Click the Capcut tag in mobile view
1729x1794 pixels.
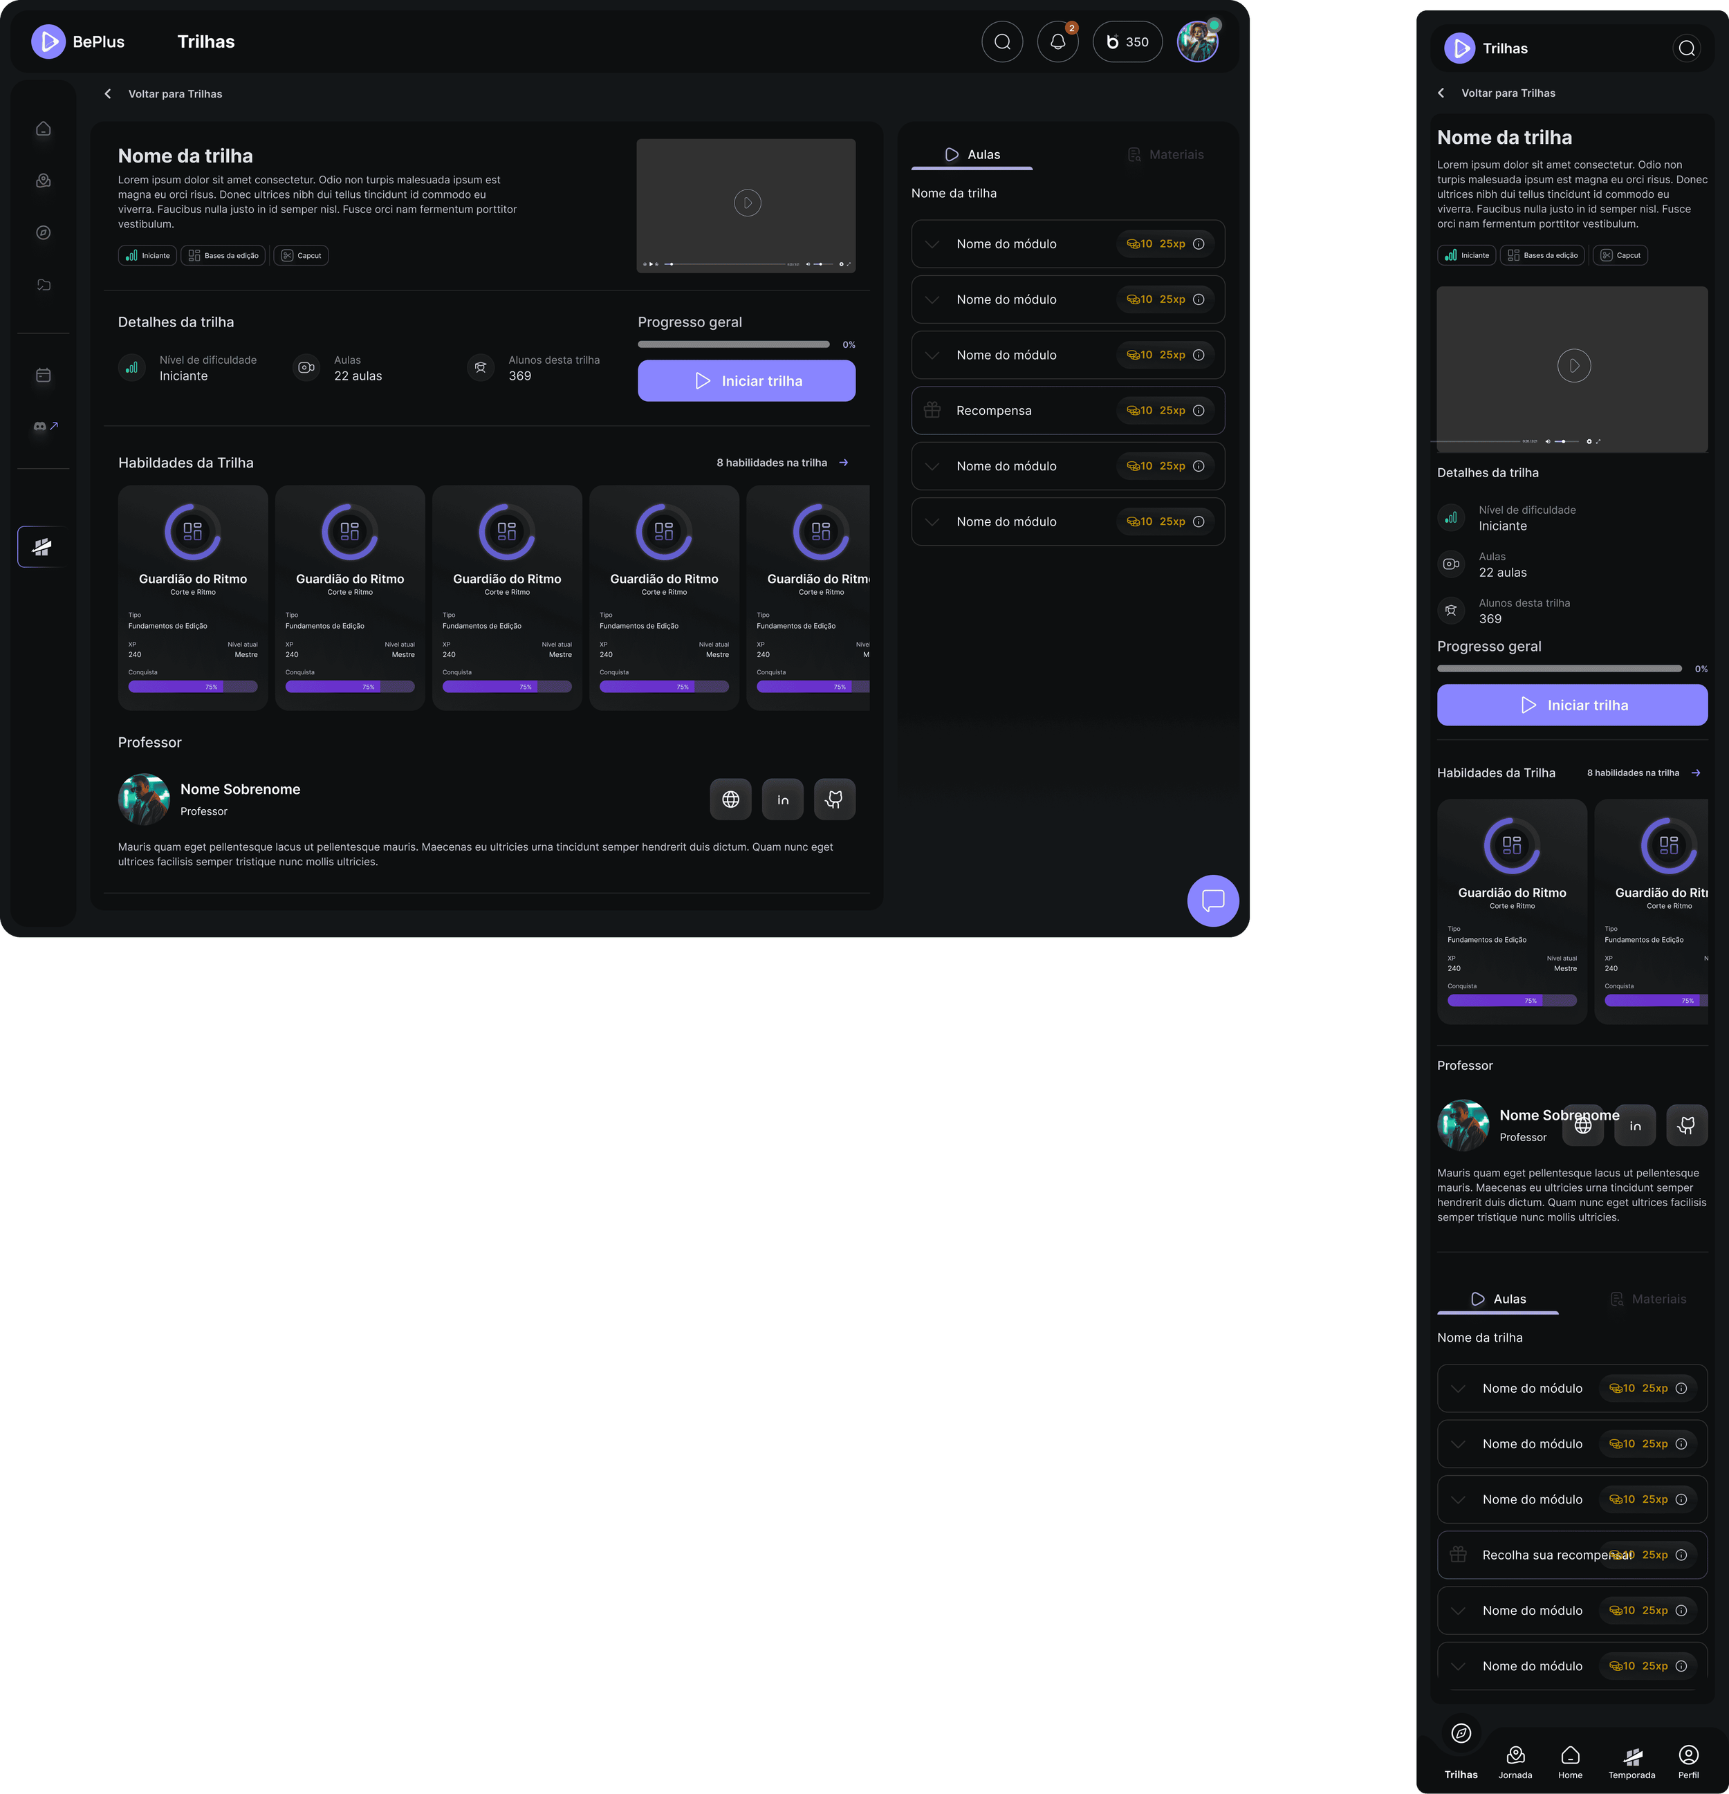(x=1619, y=255)
